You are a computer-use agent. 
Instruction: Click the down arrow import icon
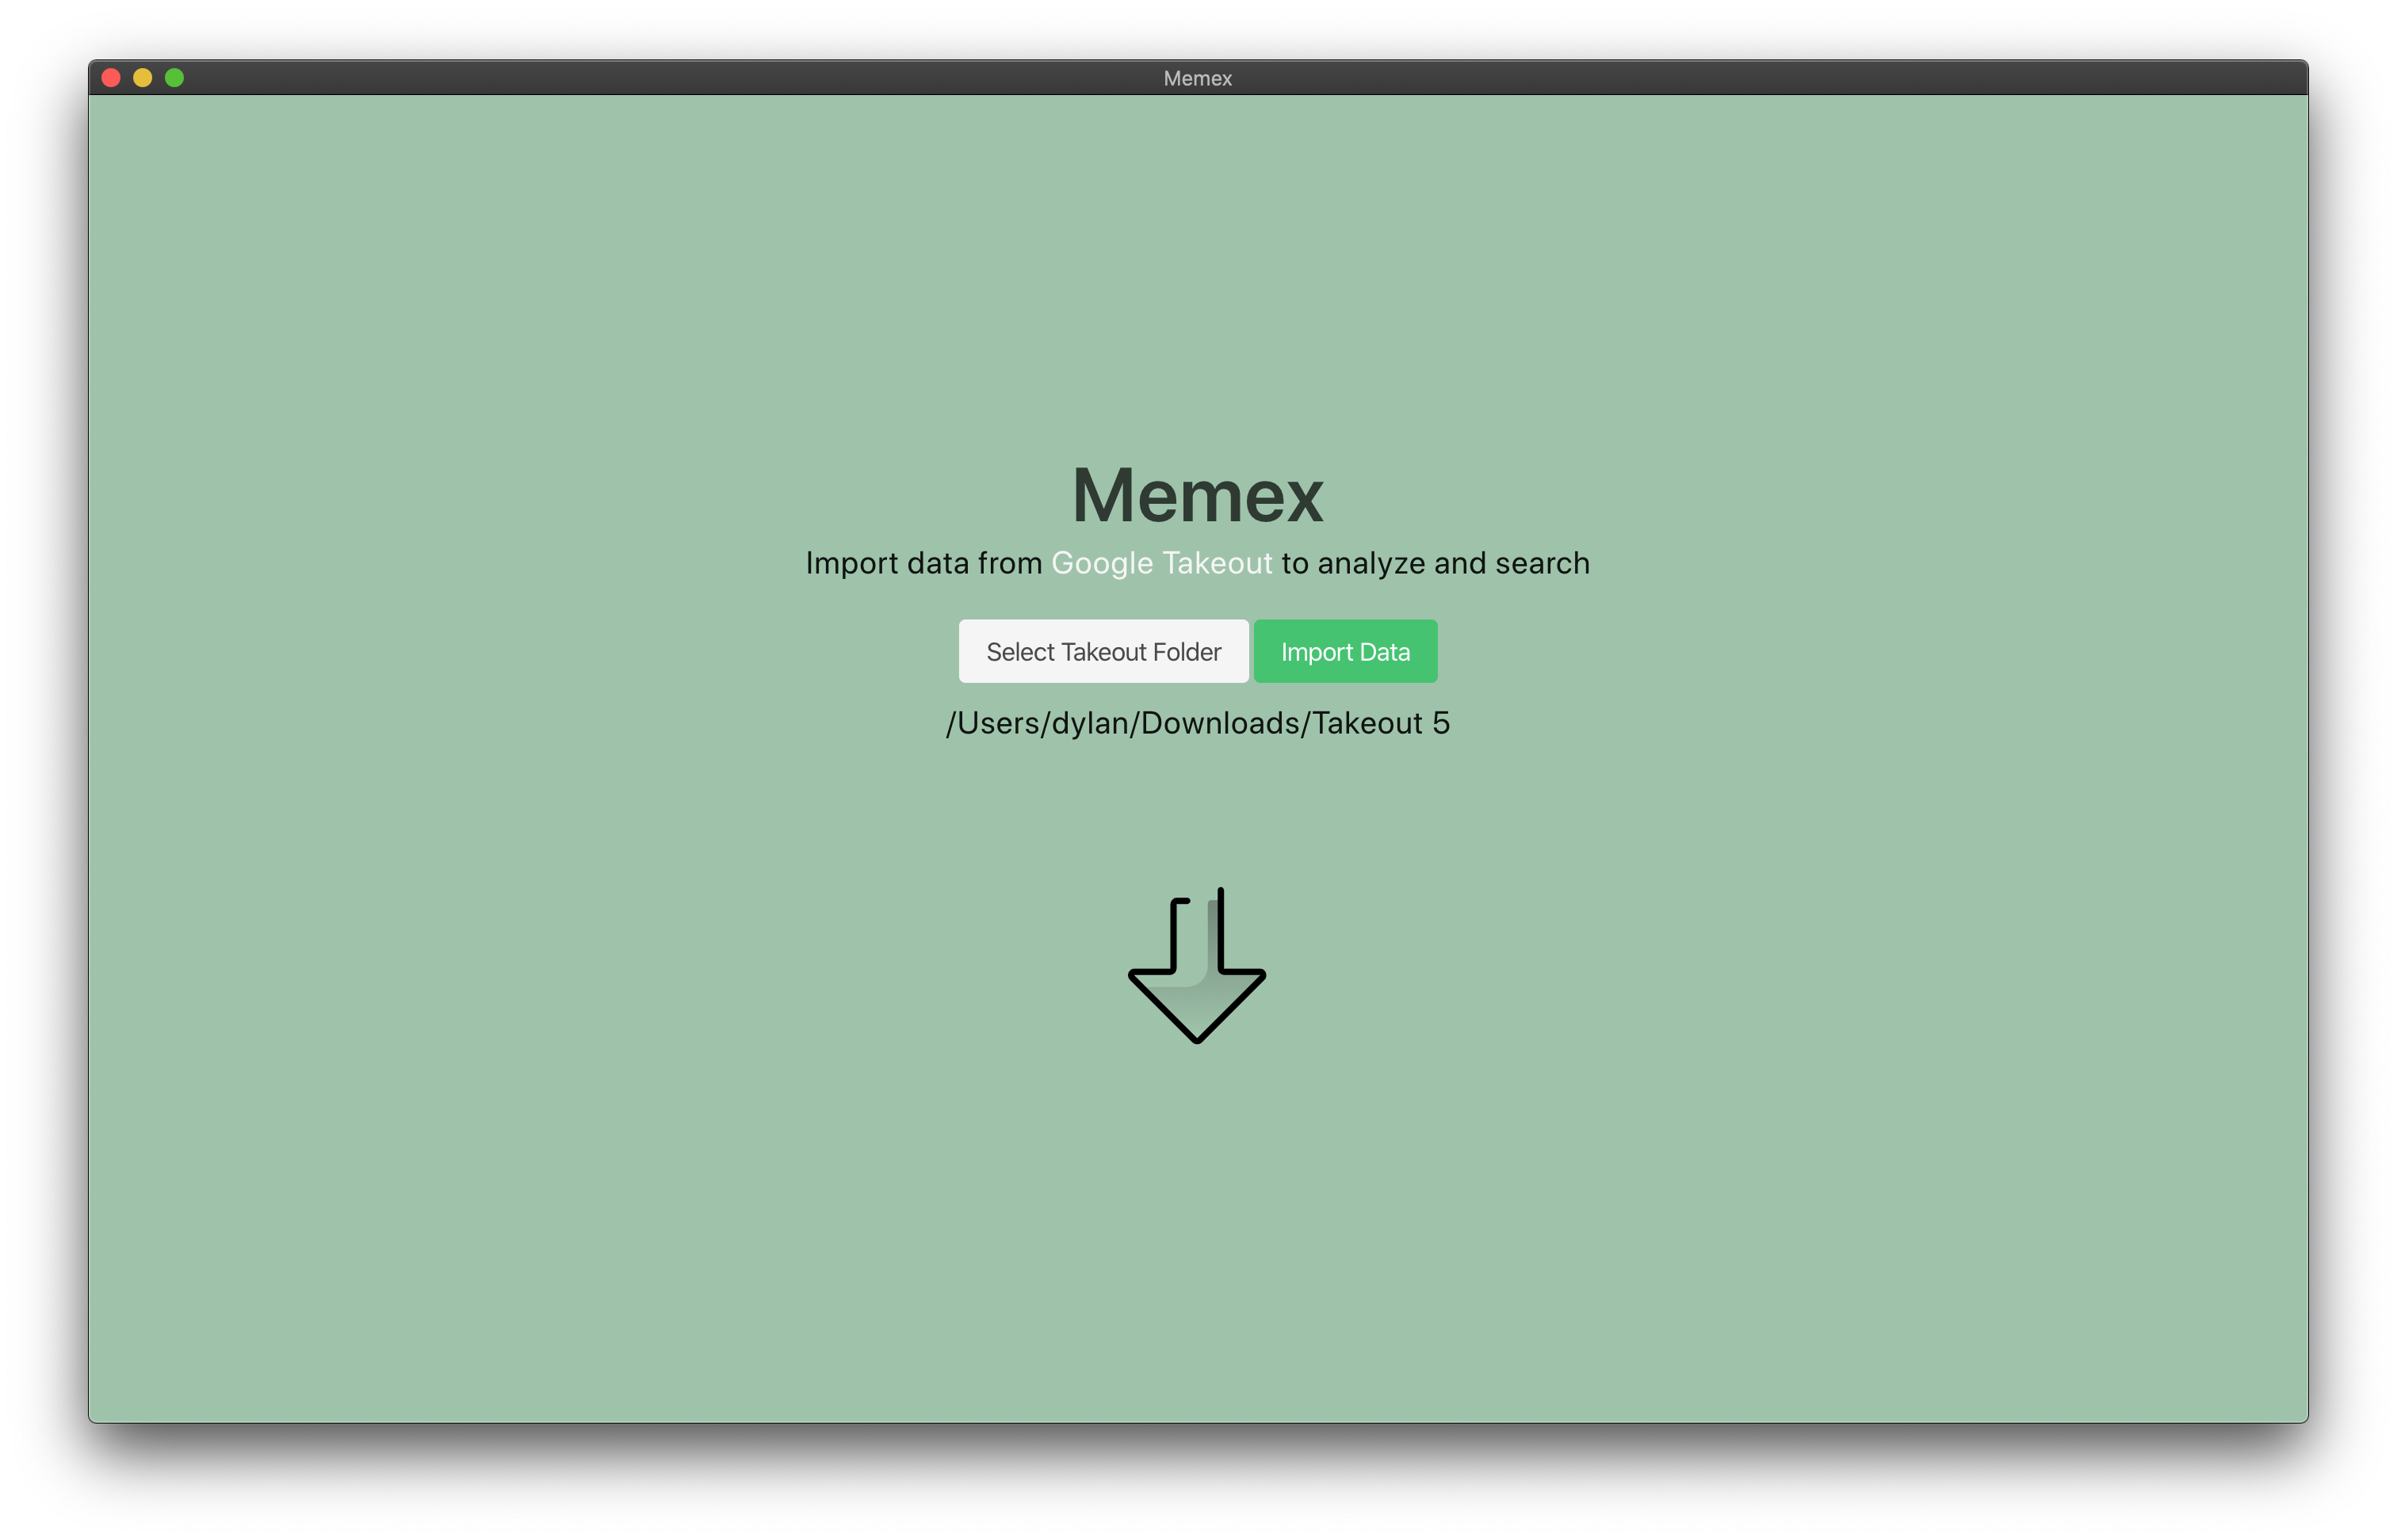(x=1196, y=965)
